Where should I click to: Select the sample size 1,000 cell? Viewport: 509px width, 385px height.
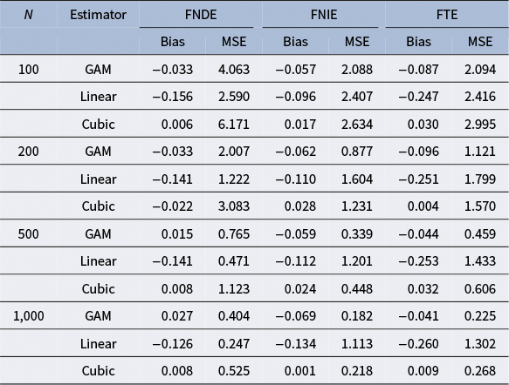click(x=29, y=316)
